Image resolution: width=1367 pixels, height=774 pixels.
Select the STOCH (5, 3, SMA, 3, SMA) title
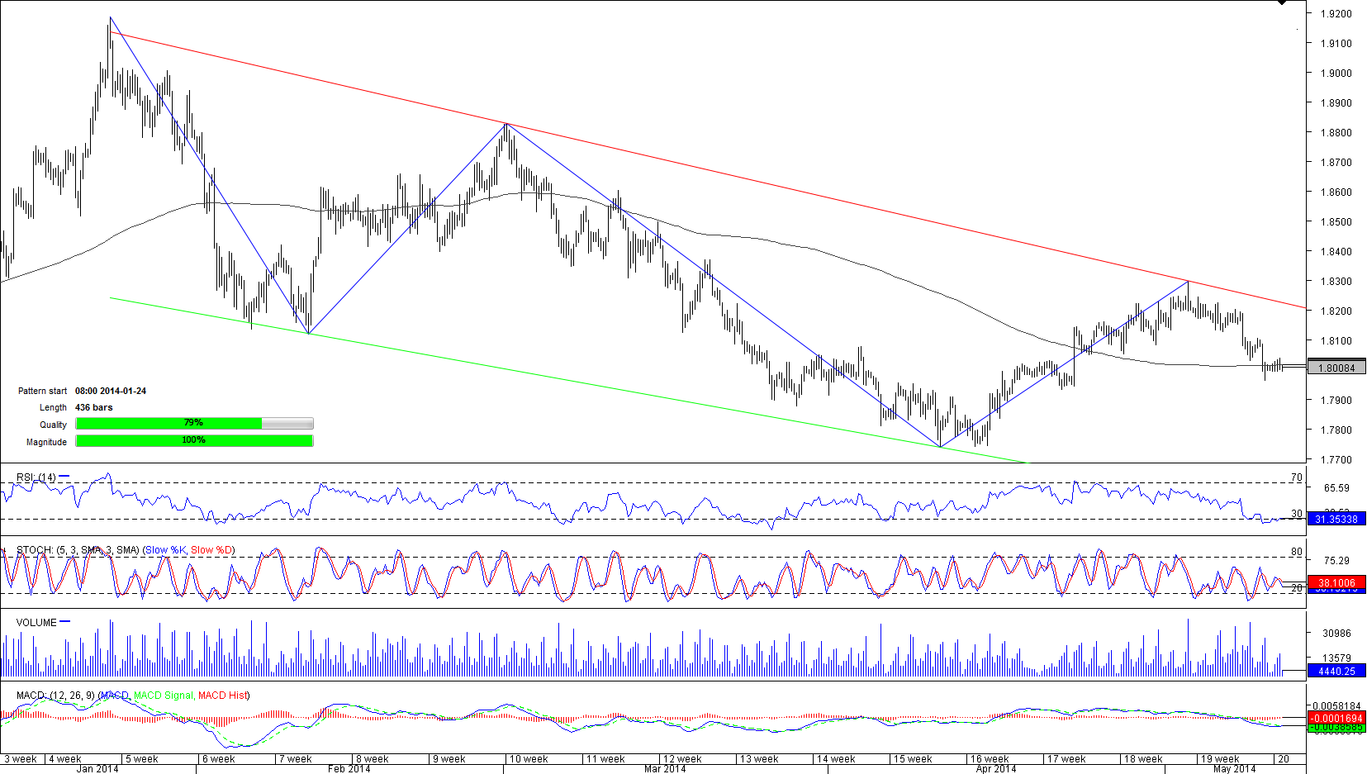click(x=78, y=549)
